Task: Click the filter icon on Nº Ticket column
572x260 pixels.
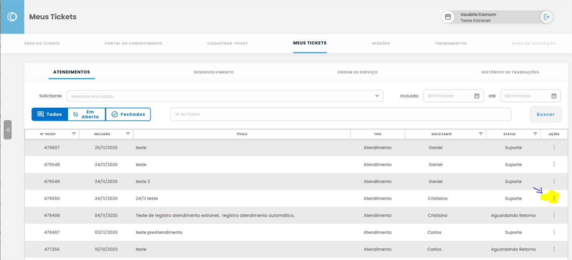Action: (74, 134)
